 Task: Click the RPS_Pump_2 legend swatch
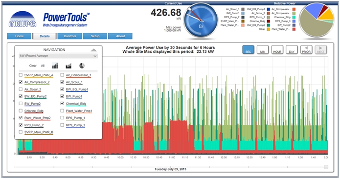[x=243, y=17]
